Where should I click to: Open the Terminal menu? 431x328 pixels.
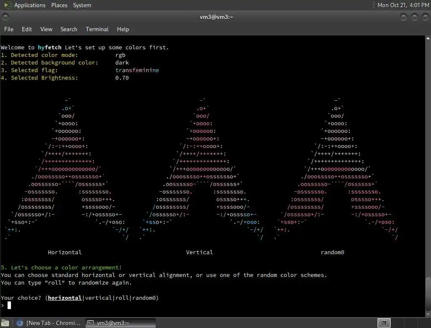click(x=97, y=29)
